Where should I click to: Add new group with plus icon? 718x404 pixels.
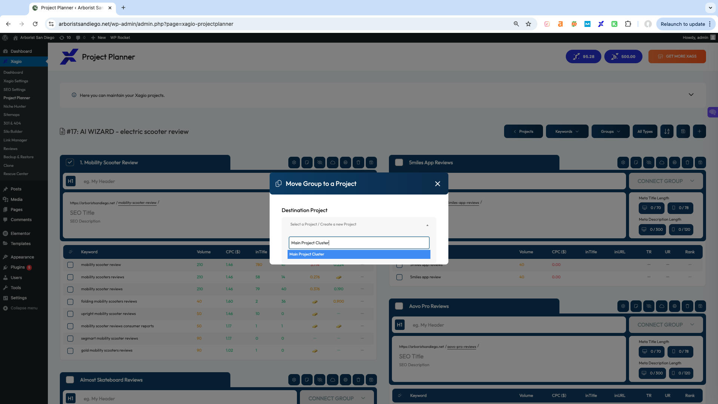pos(699,132)
